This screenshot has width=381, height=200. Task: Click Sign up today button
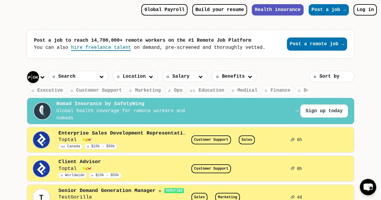point(324,111)
